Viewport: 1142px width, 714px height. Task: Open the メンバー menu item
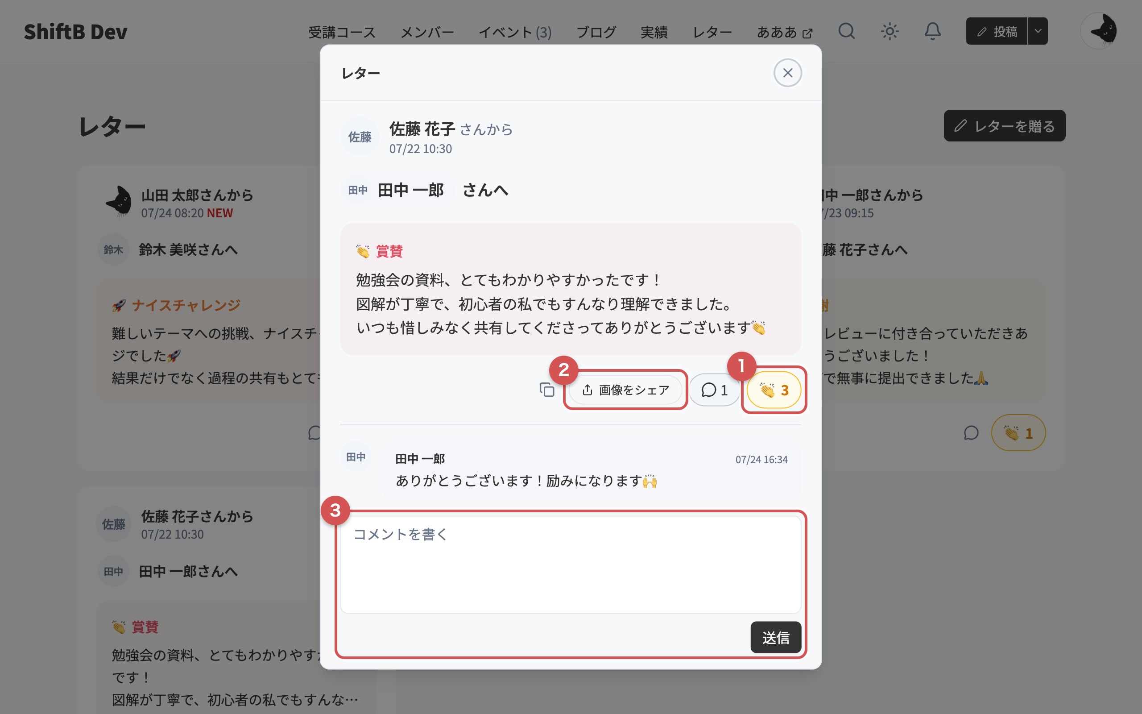tap(427, 32)
